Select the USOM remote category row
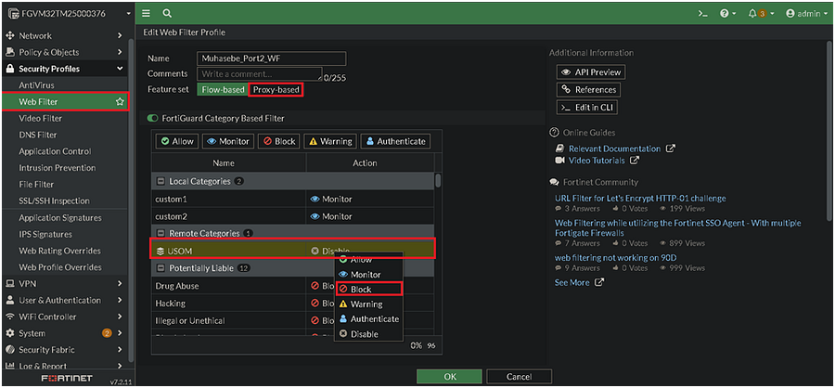The height and width of the screenshot is (388, 835). pos(293,251)
